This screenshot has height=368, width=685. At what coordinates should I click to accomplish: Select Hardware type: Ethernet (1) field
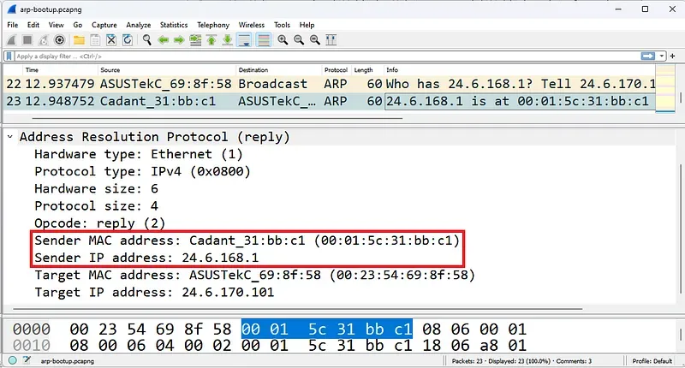click(138, 154)
